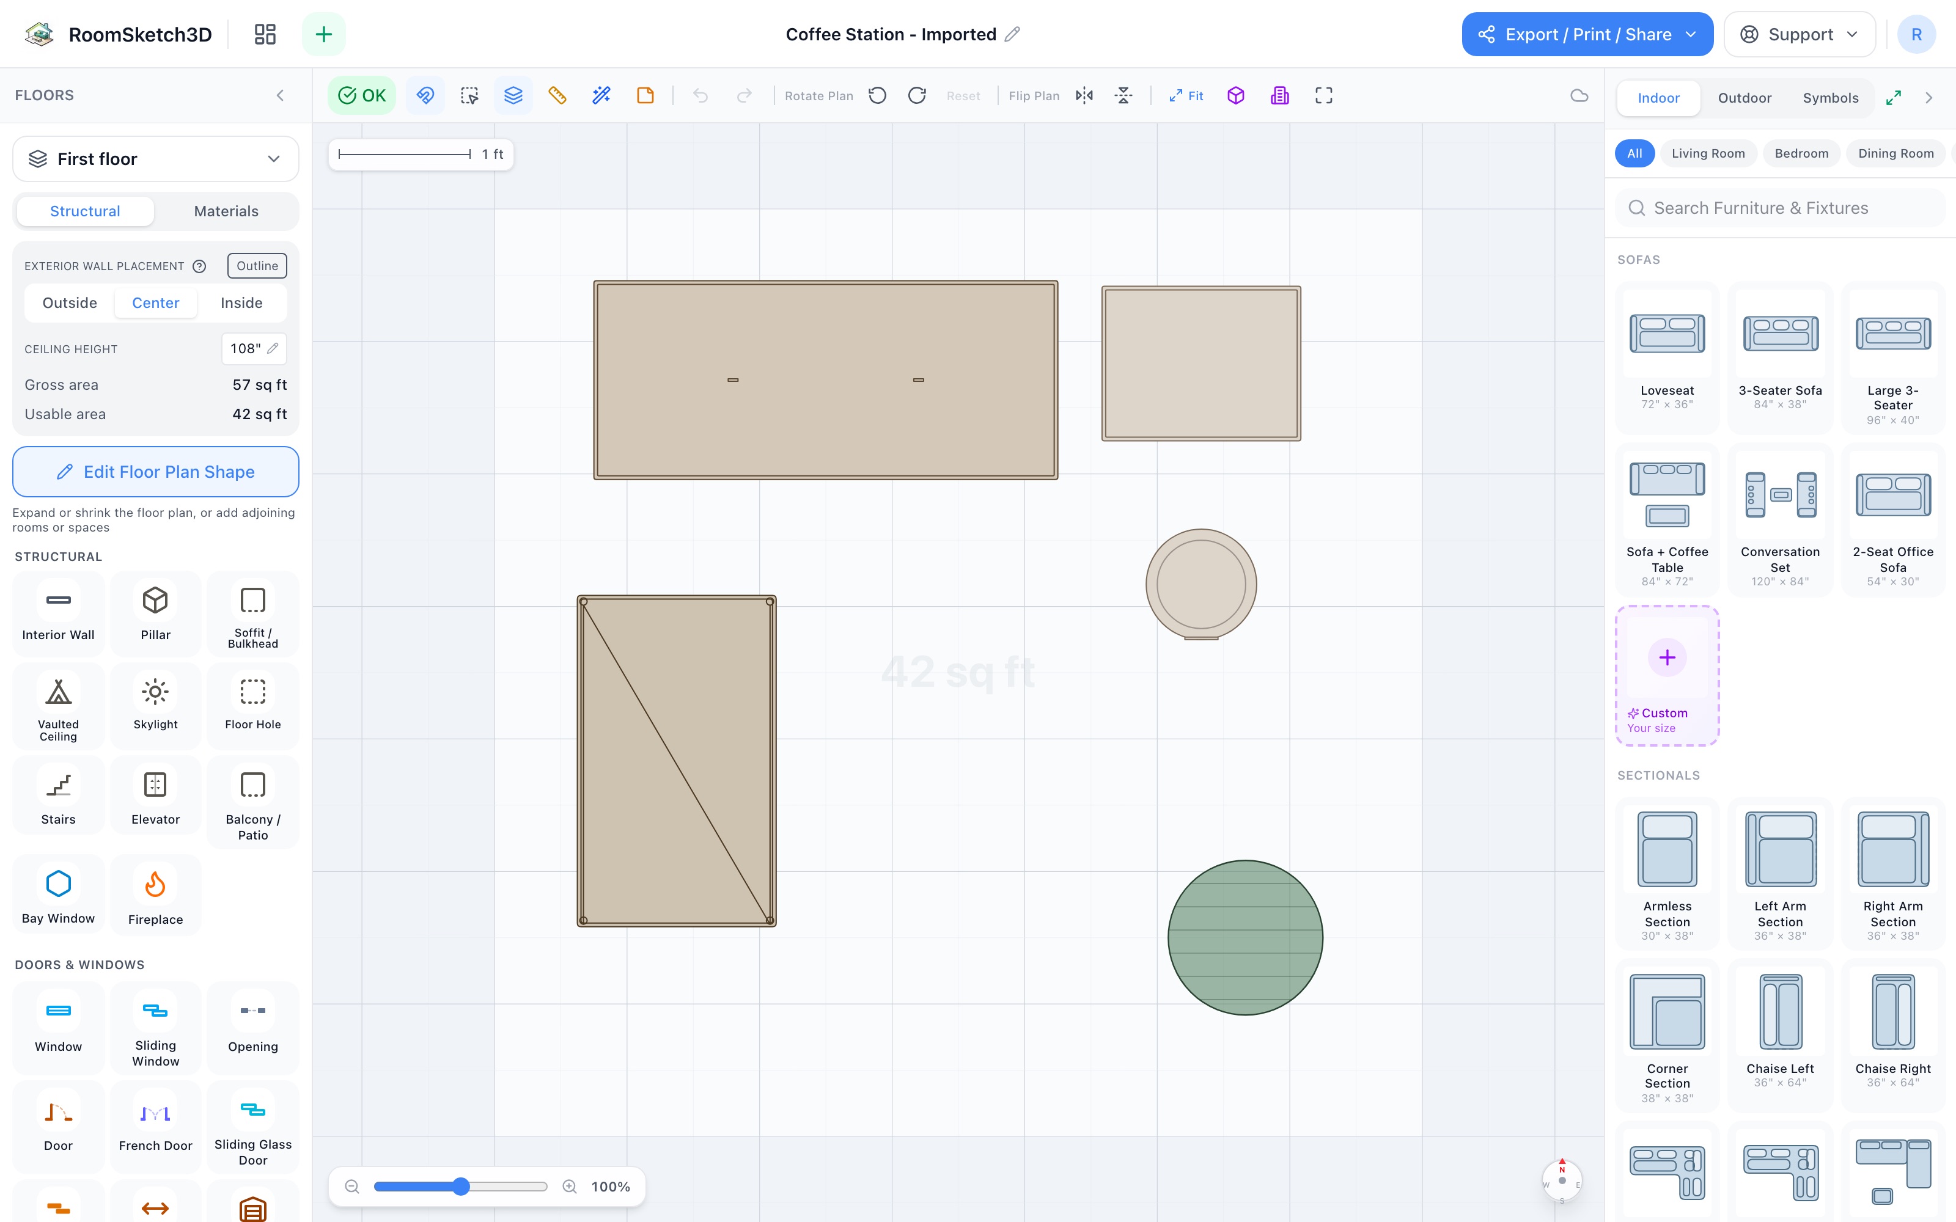Check the cloud sync status icon
This screenshot has height=1222, width=1956.
[x=1578, y=95]
